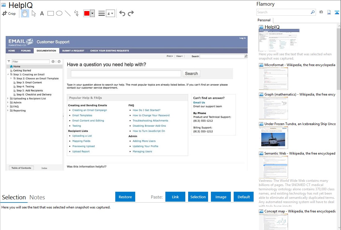Screen dimensions: 341x230
Task: Click the snapshot list scrollbar down arrow
Action: coord(339,228)
